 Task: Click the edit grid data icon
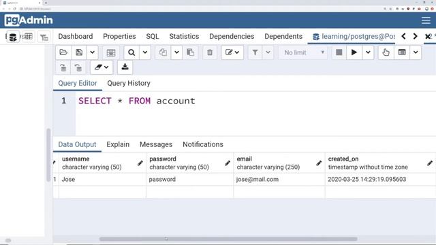(x=110, y=52)
